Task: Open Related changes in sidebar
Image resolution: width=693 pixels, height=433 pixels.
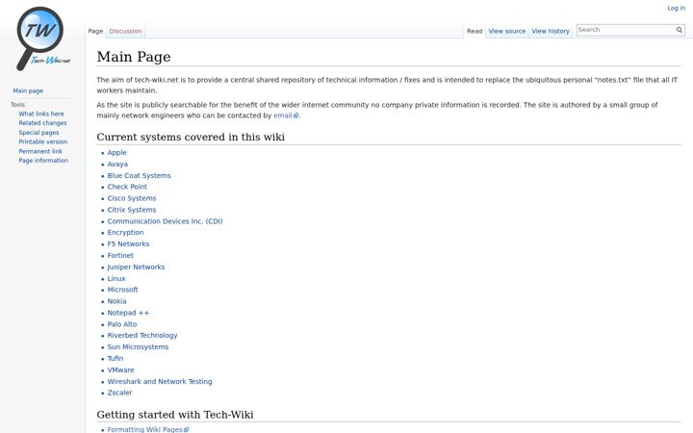Action: coord(42,123)
